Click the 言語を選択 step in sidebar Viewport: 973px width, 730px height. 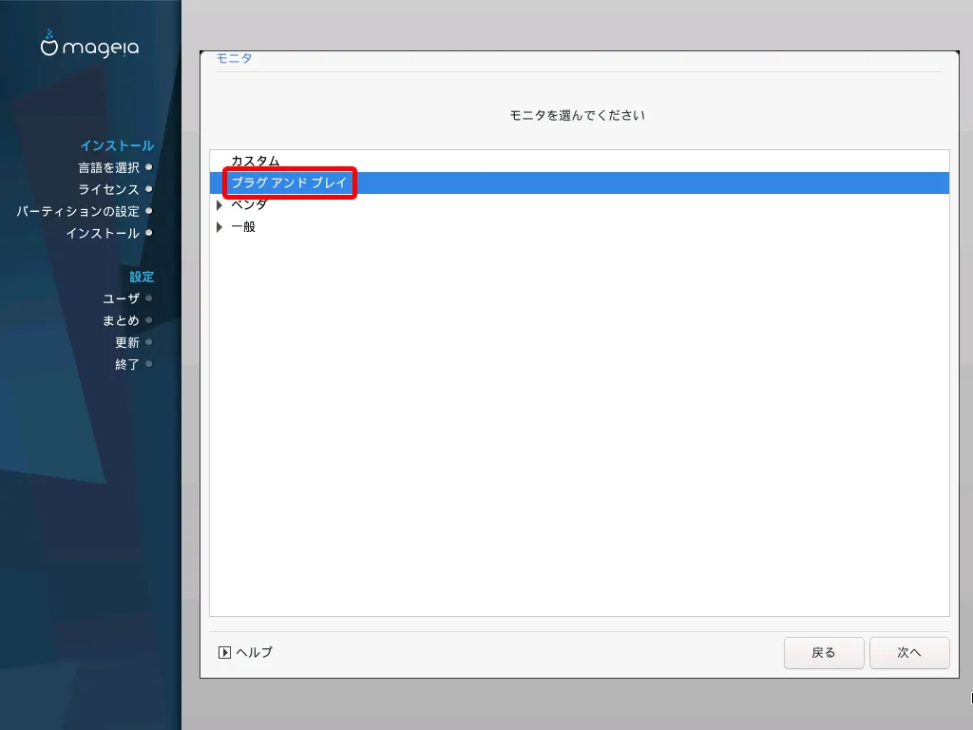(108, 167)
